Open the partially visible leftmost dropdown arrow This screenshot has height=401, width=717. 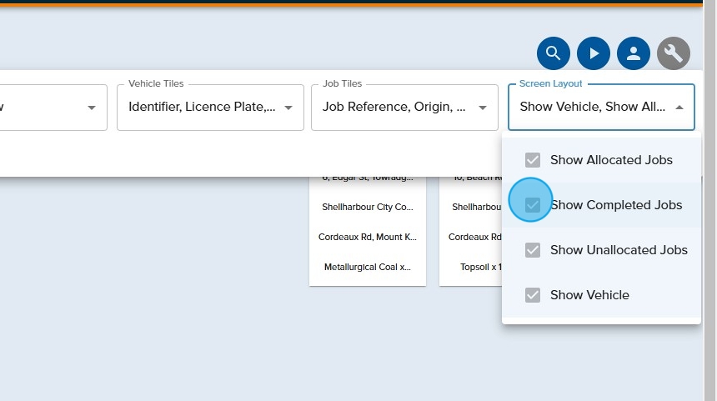click(92, 108)
